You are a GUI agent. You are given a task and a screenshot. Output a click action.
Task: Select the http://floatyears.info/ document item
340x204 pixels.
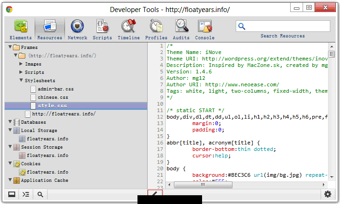point(64,114)
